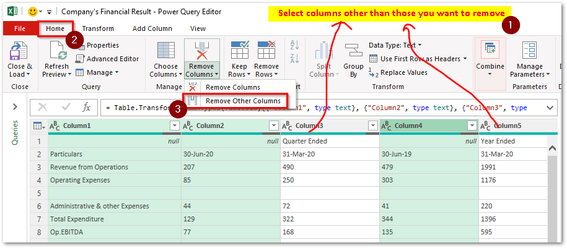Click the Keep Rows icon
The width and height of the screenshot is (567, 248).
tap(239, 50)
